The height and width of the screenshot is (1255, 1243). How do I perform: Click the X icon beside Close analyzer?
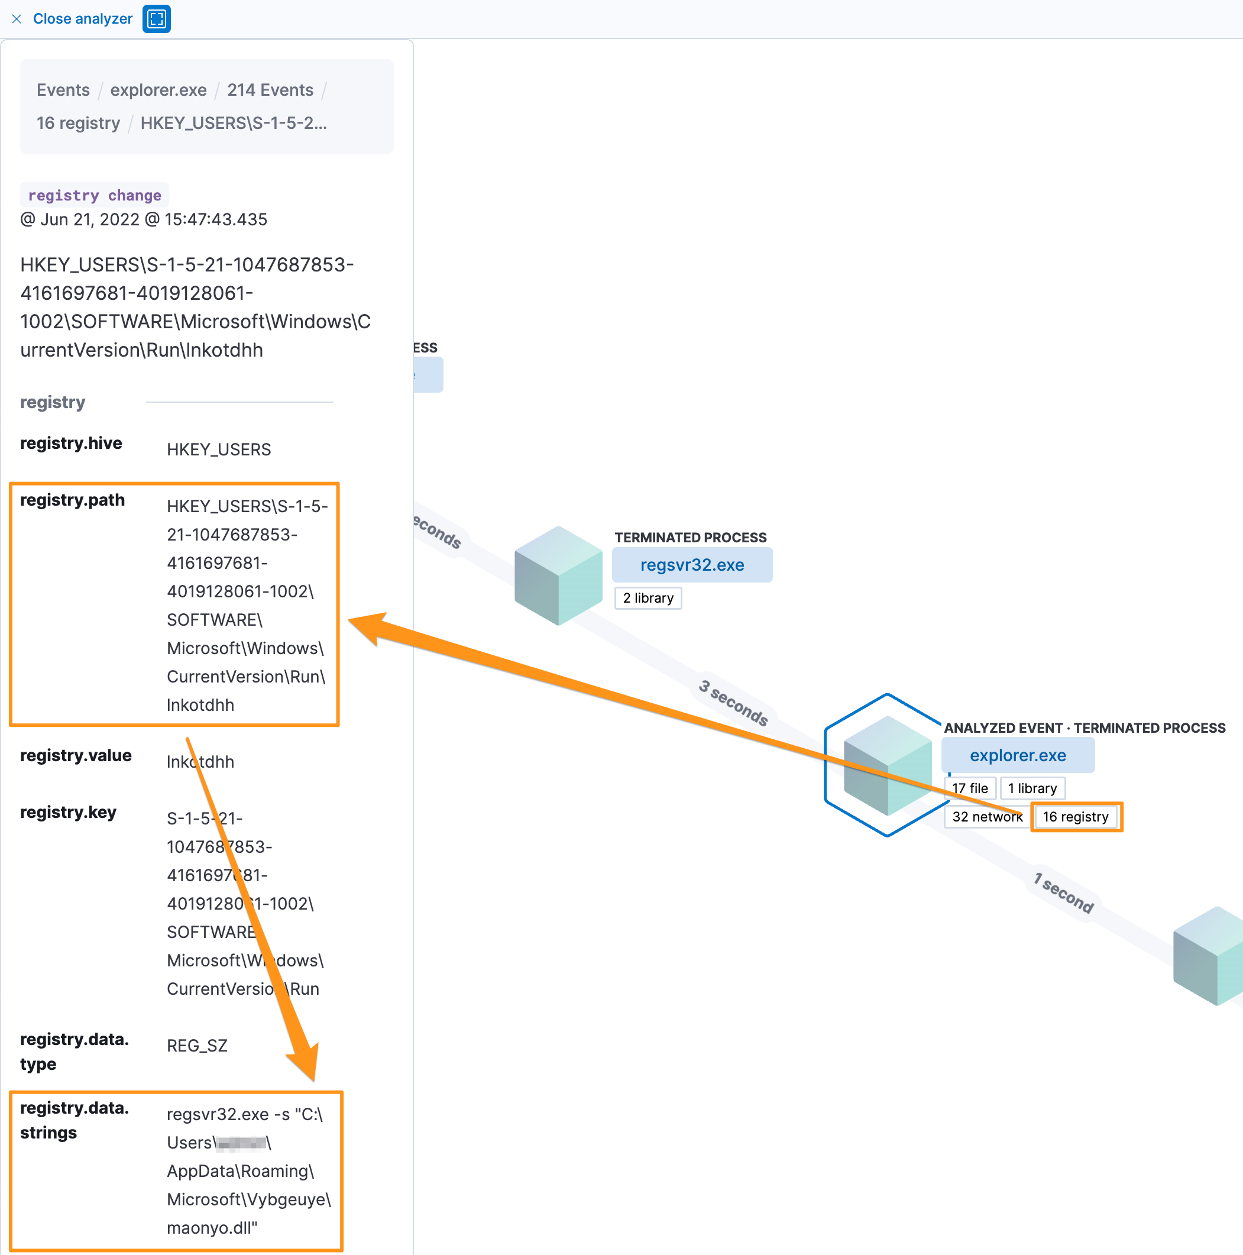[17, 19]
